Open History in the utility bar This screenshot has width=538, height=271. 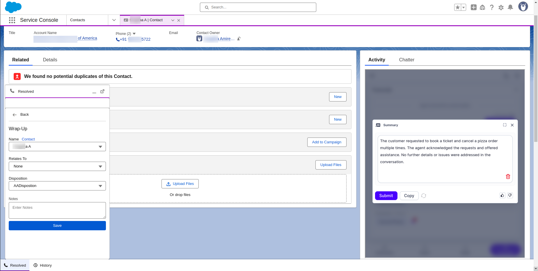click(x=43, y=265)
